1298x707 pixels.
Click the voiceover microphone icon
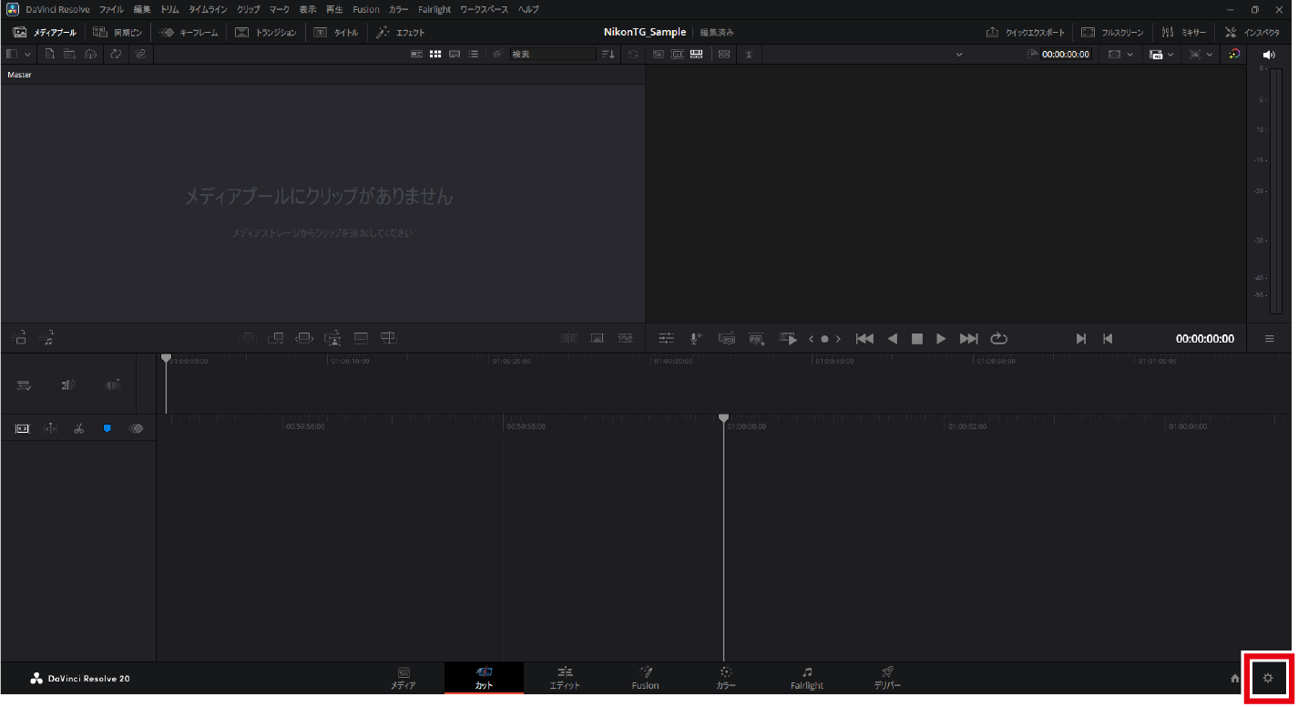tap(696, 339)
